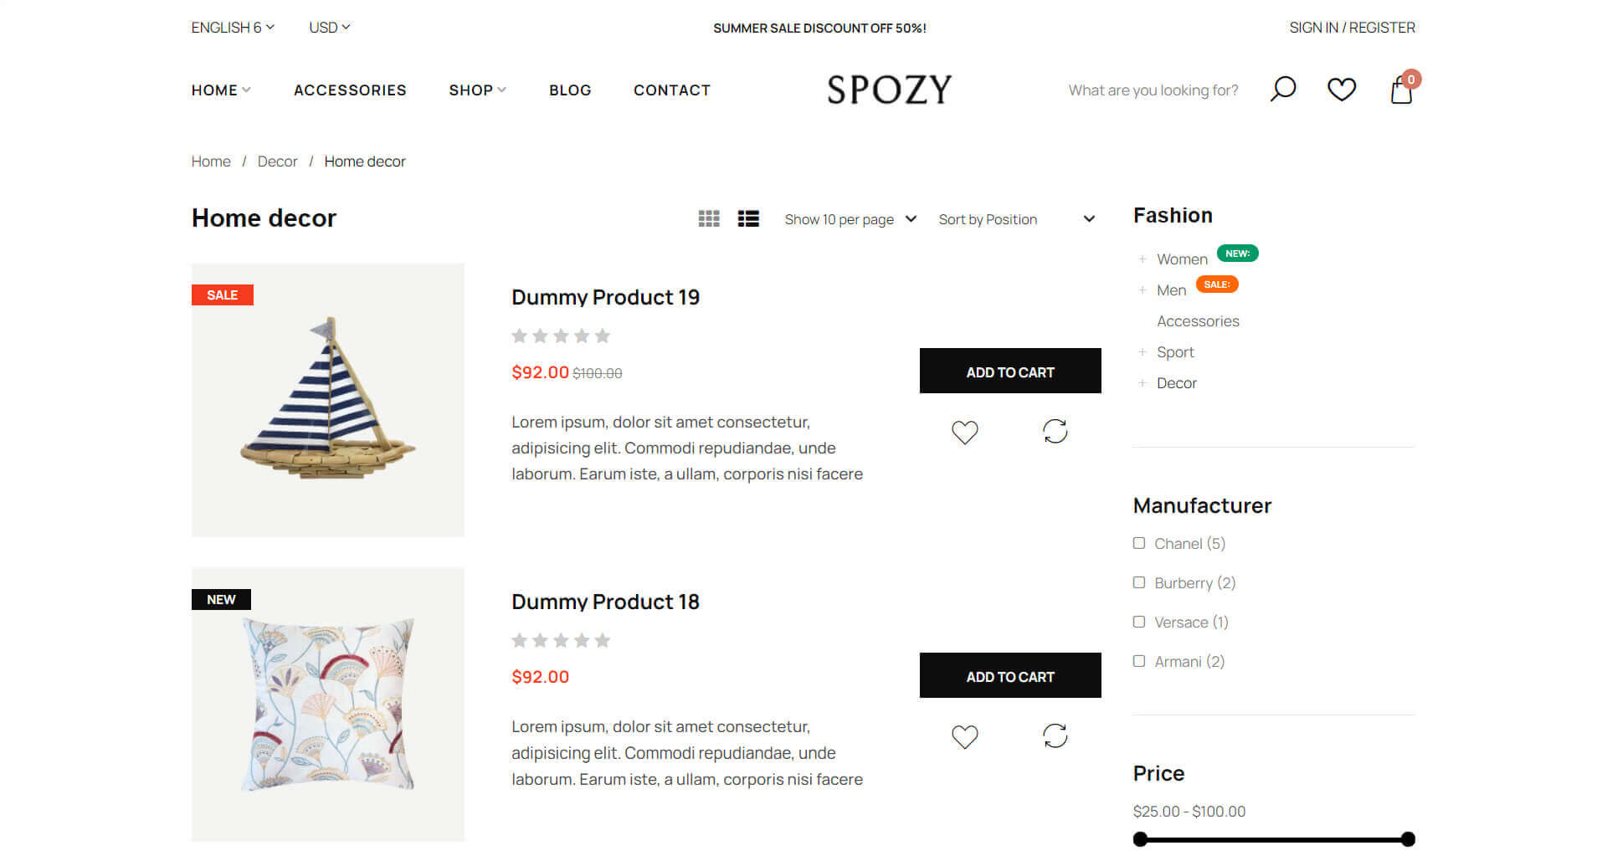
Task: Expand the Women category in sidebar
Action: tap(1142, 259)
